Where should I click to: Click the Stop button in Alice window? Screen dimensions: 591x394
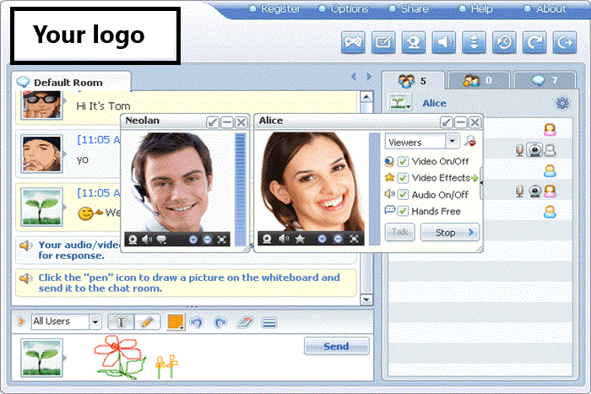coord(449,232)
